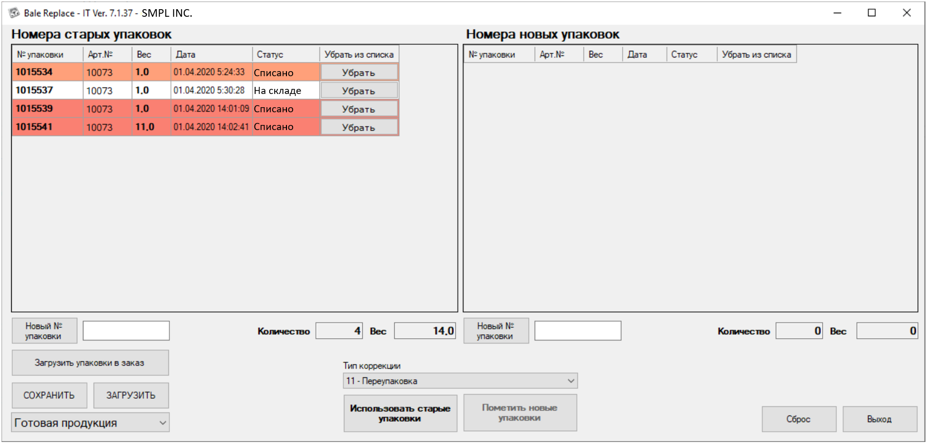Click the Сброс button
This screenshot has width=927, height=444.
pyautogui.click(x=798, y=419)
